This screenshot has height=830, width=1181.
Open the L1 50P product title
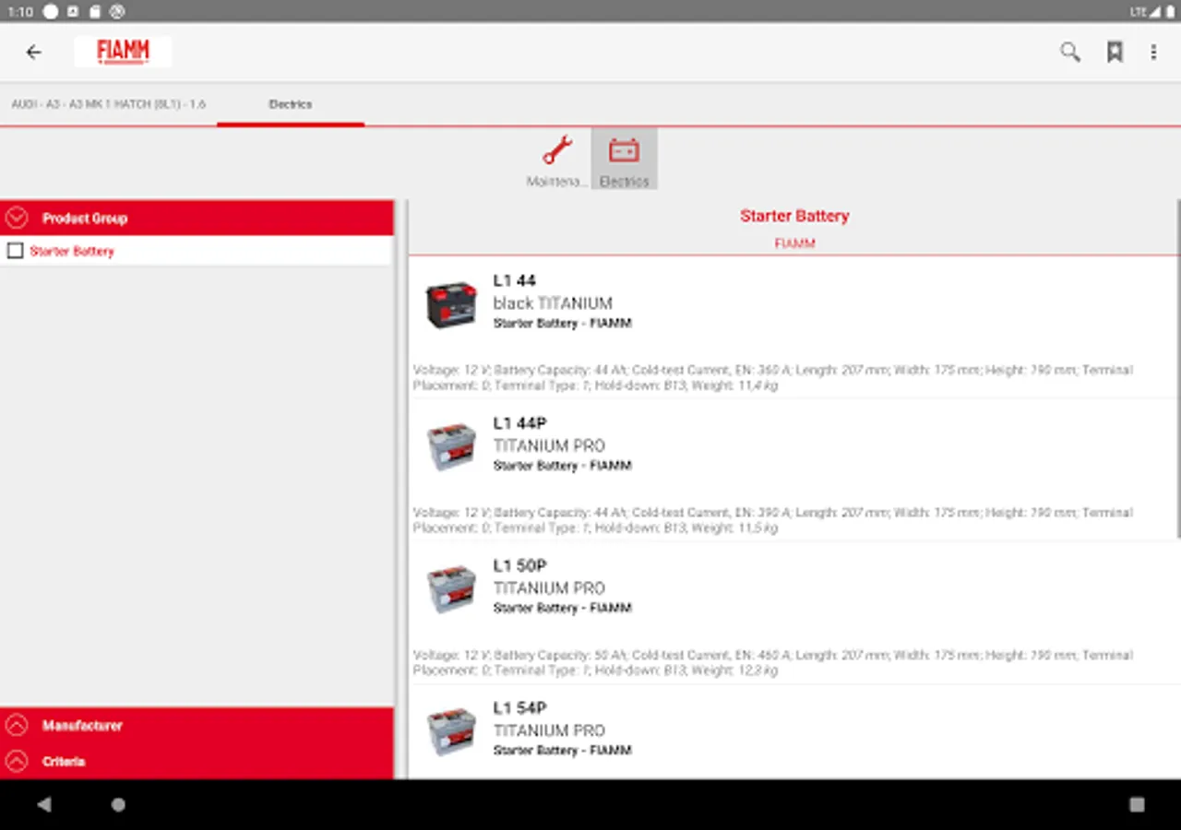click(x=519, y=565)
